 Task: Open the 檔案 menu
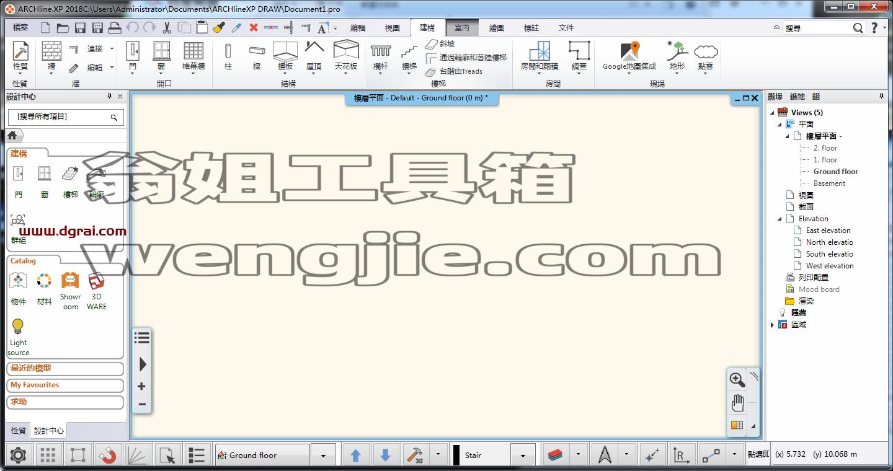tap(20, 28)
